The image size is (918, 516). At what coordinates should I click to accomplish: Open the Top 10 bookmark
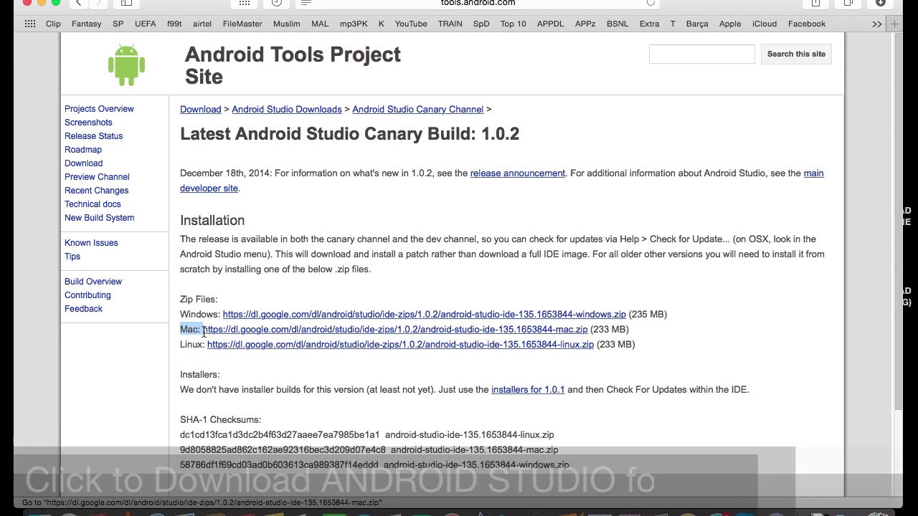[x=513, y=24]
